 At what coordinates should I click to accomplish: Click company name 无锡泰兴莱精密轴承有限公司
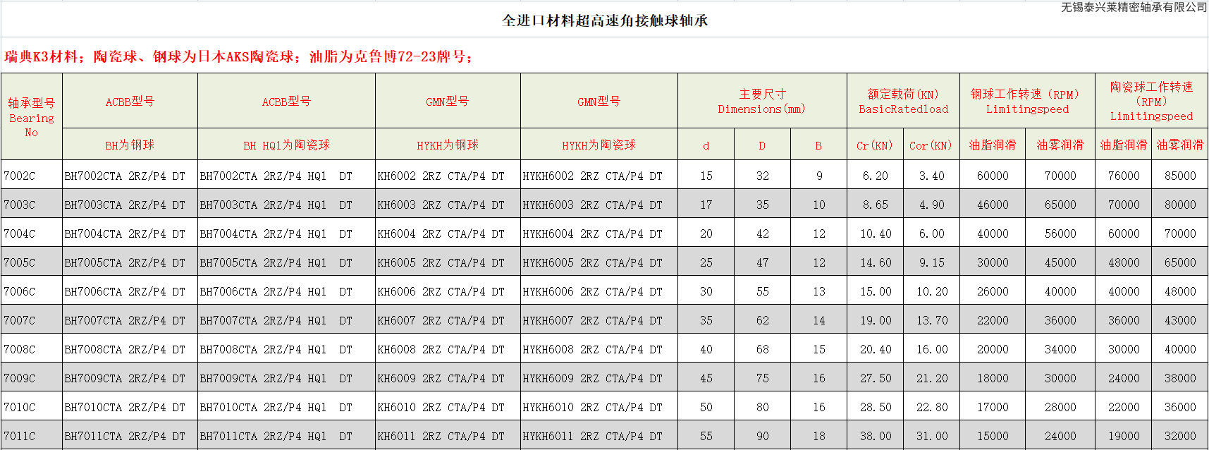click(1134, 7)
